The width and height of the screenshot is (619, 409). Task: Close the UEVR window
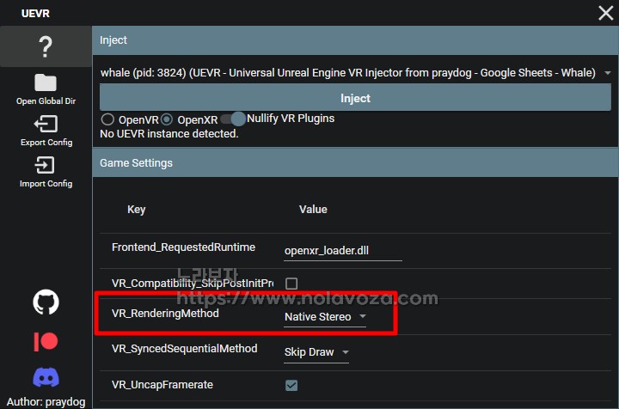pos(605,13)
